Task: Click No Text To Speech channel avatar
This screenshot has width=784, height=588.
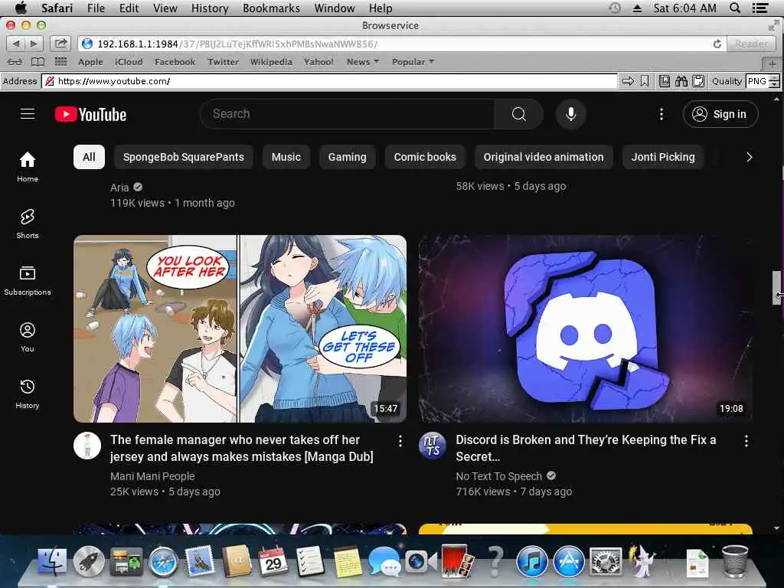Action: [433, 446]
